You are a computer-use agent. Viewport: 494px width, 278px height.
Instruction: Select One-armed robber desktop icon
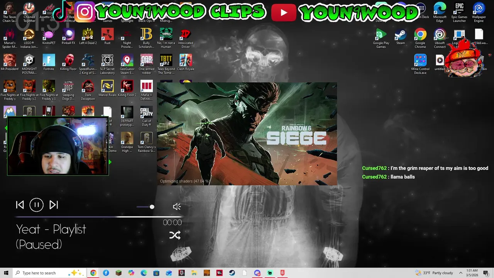click(x=146, y=64)
